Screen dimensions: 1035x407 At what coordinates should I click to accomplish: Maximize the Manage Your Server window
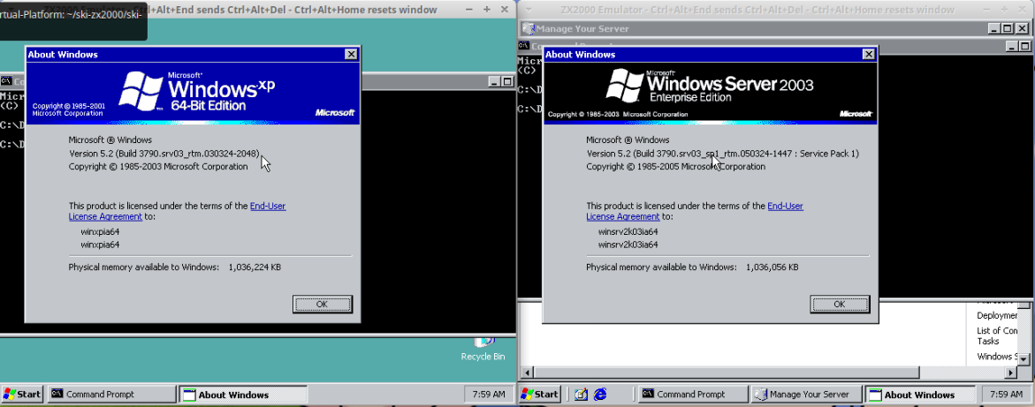(1007, 28)
